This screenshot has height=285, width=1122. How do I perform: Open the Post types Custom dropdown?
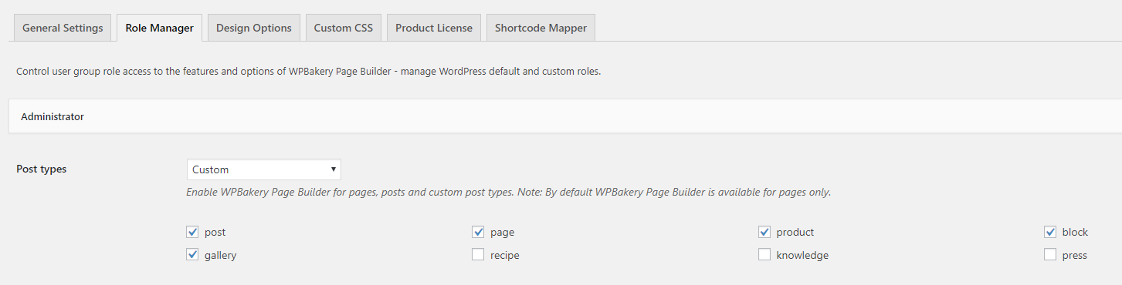point(264,169)
